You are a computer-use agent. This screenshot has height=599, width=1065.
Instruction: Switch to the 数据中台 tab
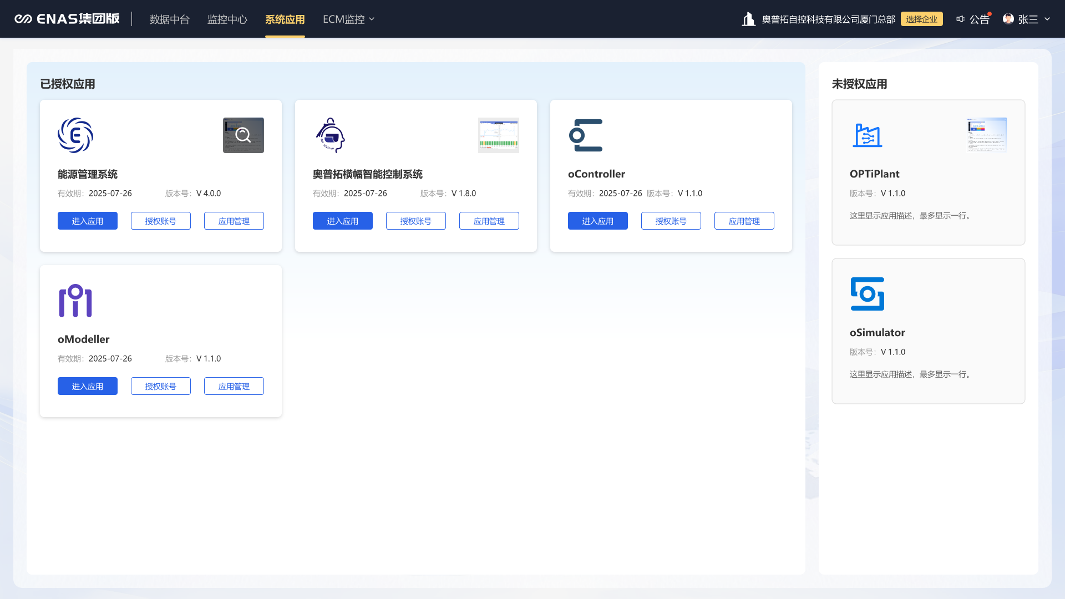click(170, 19)
